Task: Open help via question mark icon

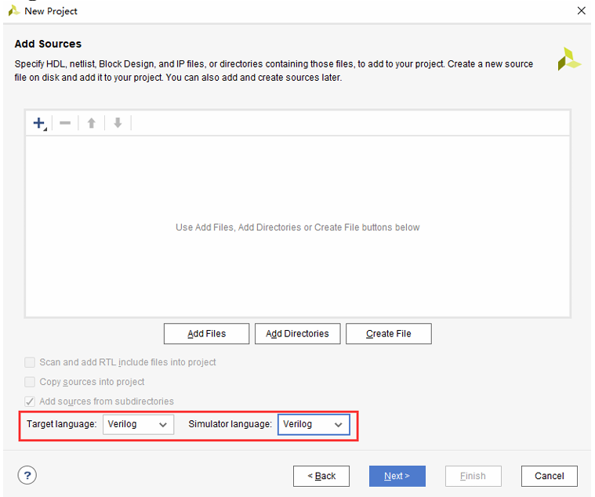Action: click(27, 475)
